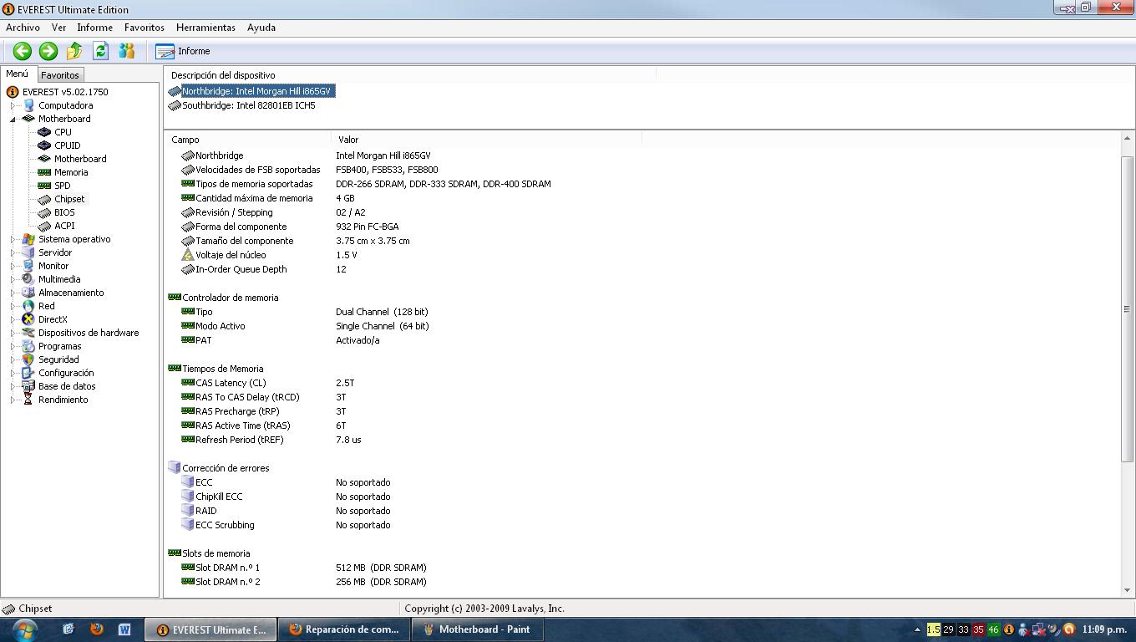Collapse the Motherboard tree node
1136x642 pixels.
pyautogui.click(x=13, y=119)
